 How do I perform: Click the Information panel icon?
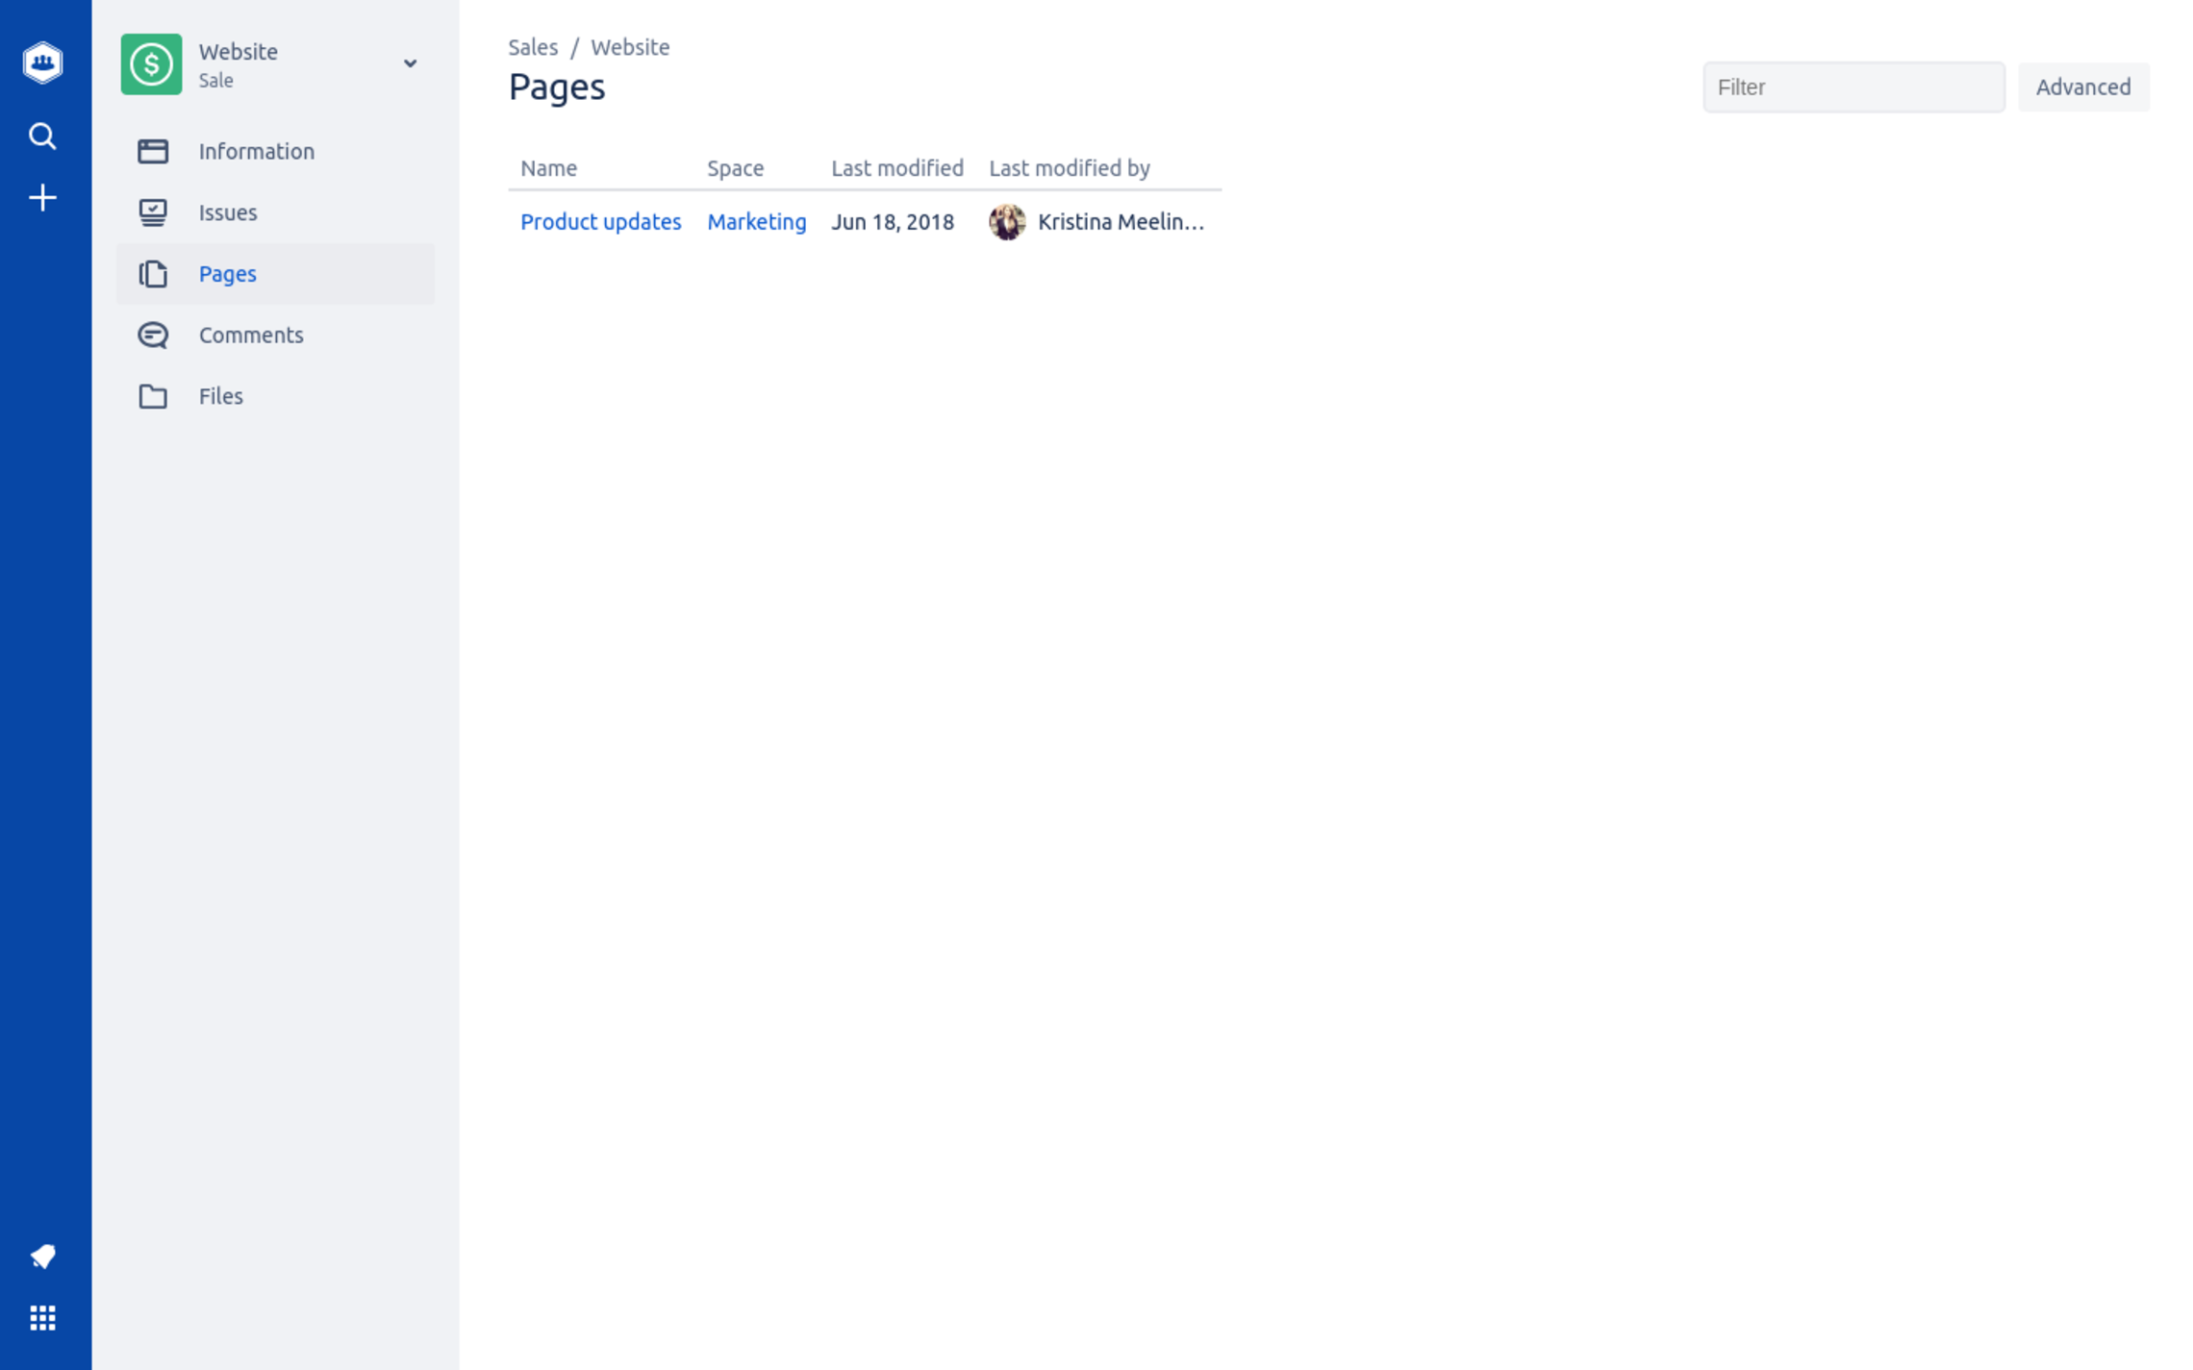(x=153, y=151)
